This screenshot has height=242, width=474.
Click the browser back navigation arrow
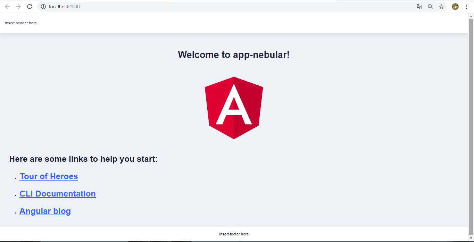[7, 6]
